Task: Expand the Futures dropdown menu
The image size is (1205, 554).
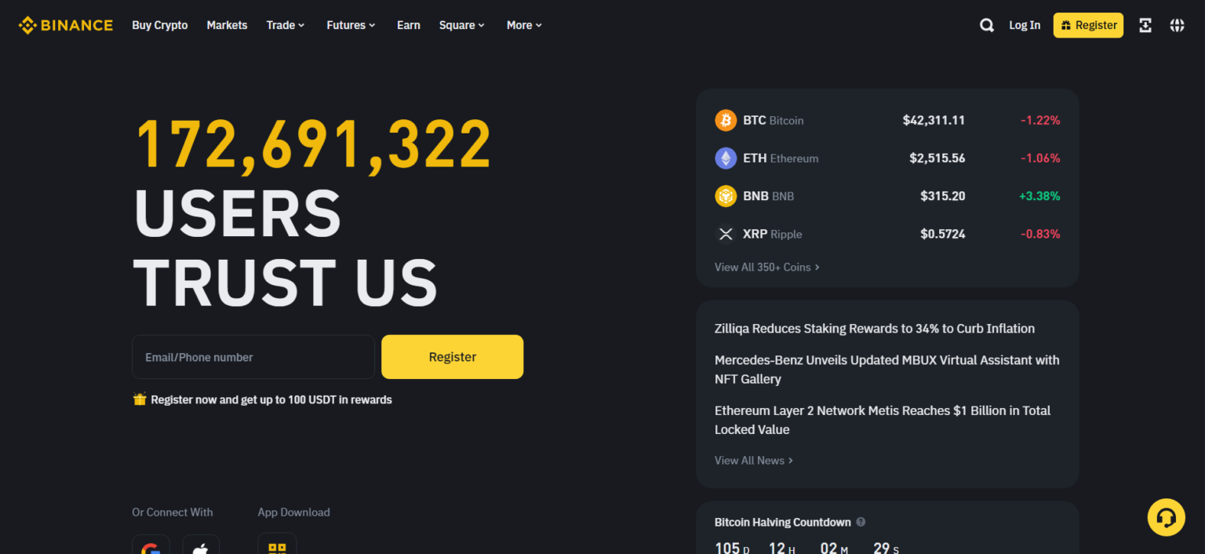Action: pos(350,24)
